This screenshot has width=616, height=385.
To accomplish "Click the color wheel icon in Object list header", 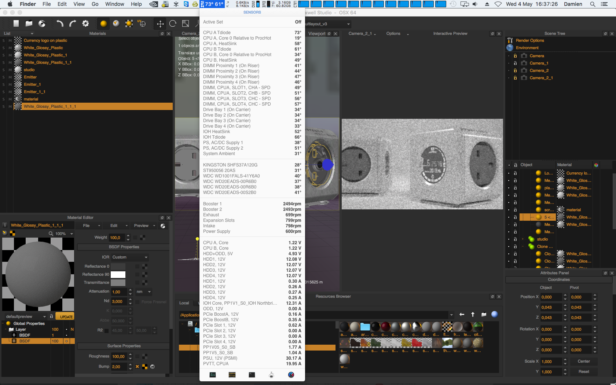I will point(596,165).
